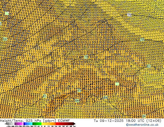
Task: Select the '75' contour height label
Action: (129, 15)
